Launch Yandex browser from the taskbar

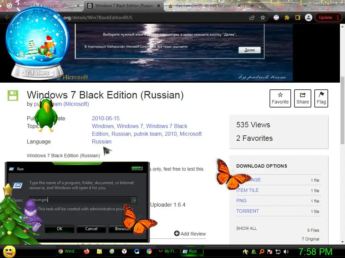[124, 251]
